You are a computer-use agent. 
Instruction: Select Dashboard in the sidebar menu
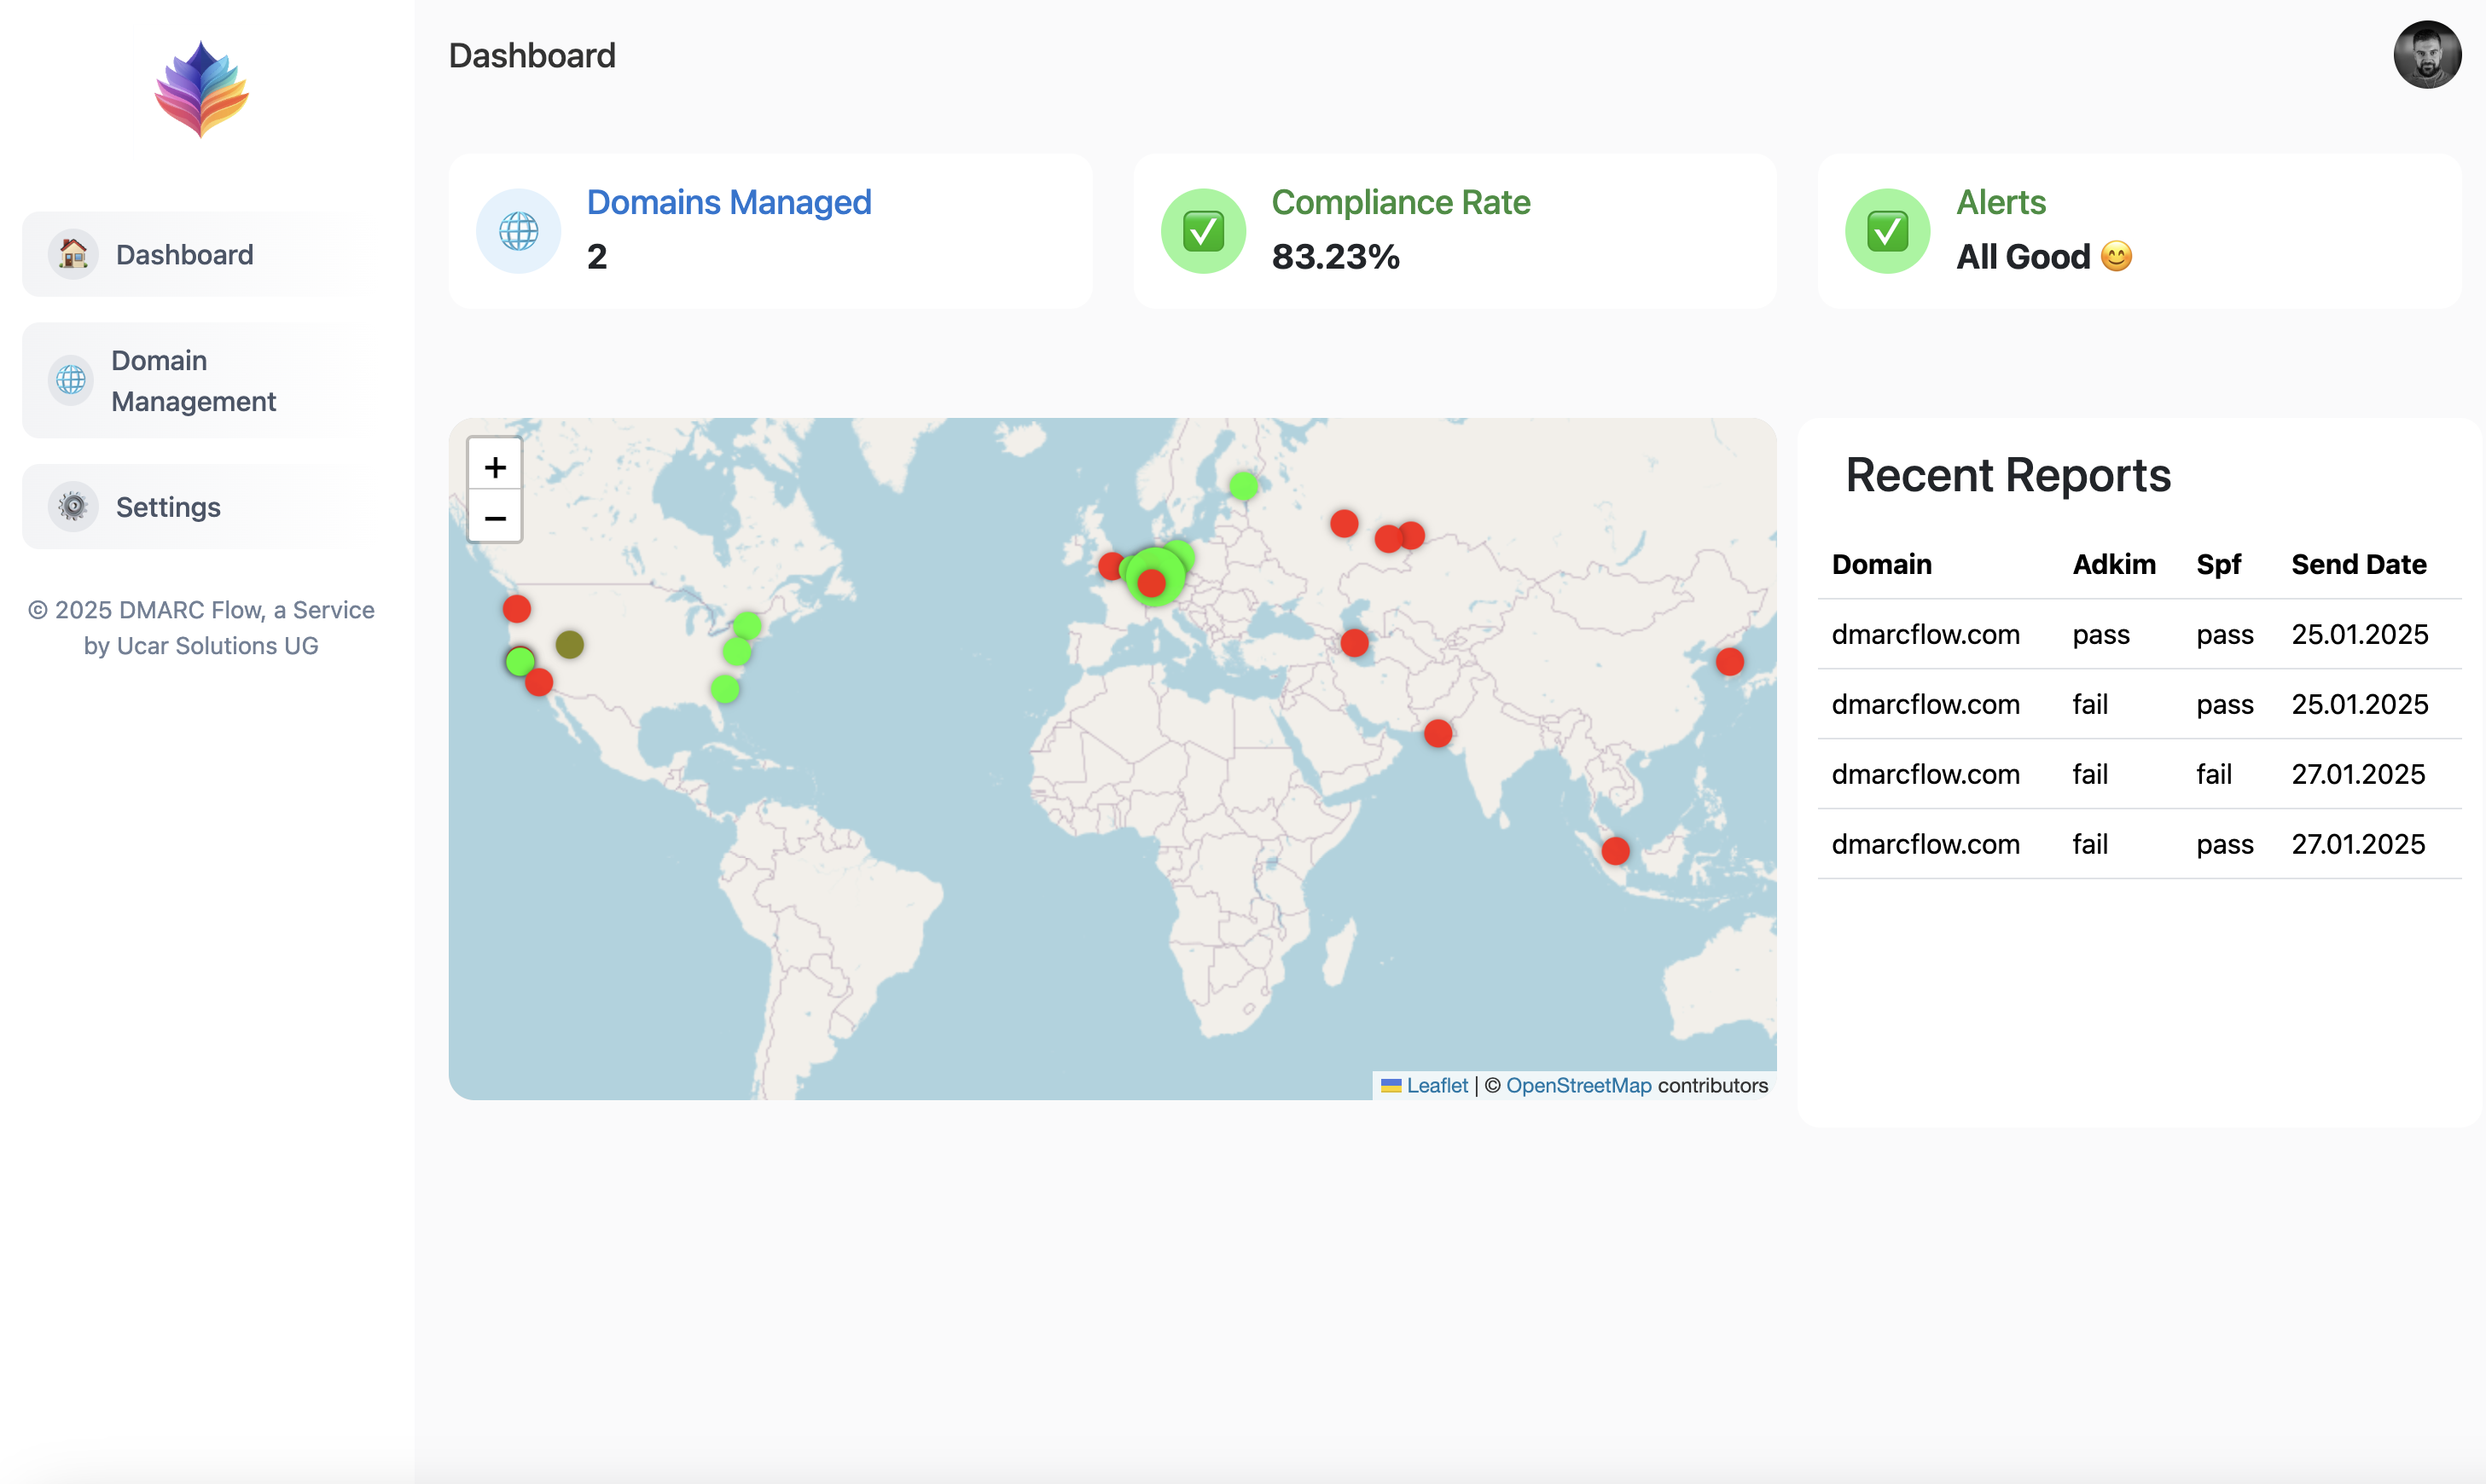point(184,254)
